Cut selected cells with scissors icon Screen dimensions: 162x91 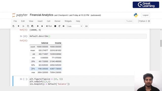(24, 26)
